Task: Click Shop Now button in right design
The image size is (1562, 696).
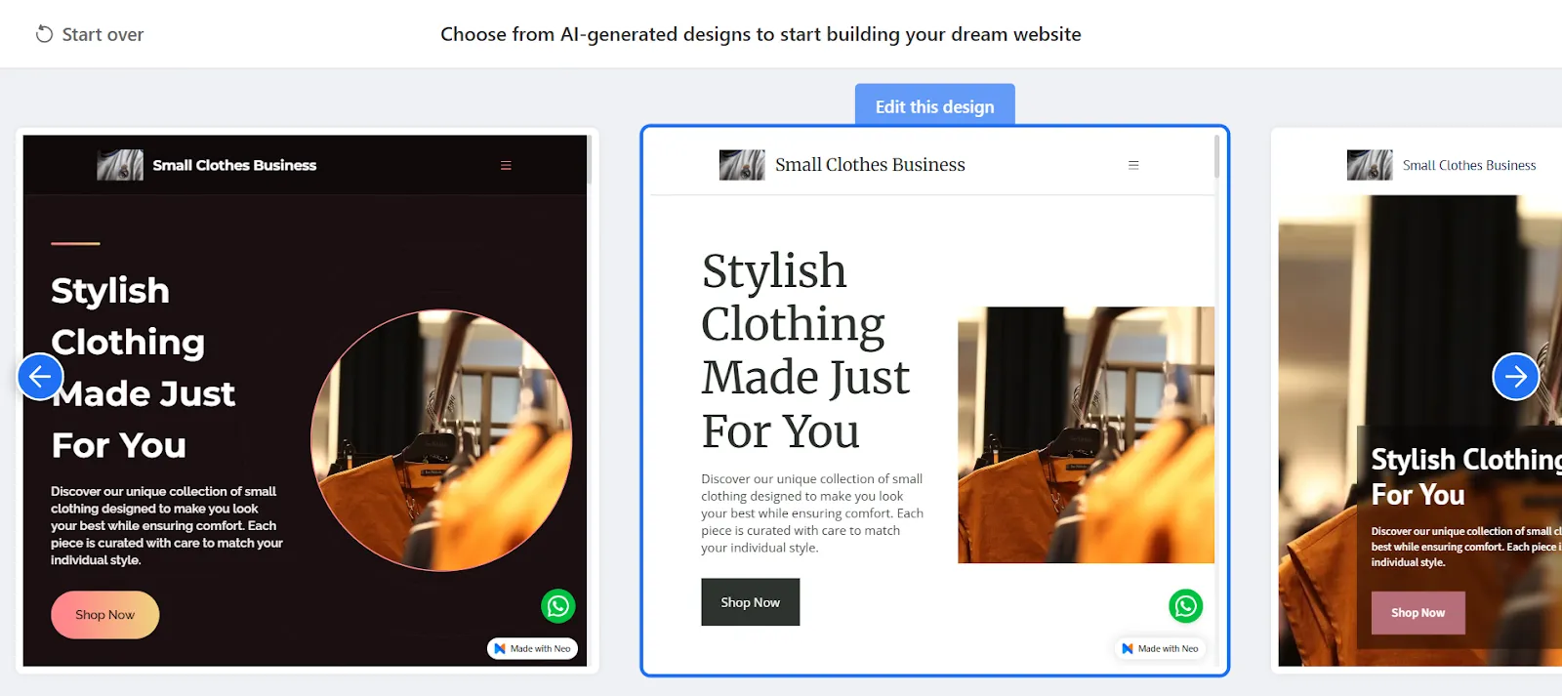Action: tap(1418, 613)
